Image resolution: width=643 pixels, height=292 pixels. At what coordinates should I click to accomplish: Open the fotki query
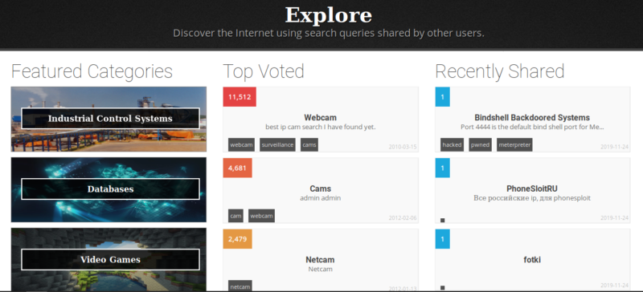532,260
